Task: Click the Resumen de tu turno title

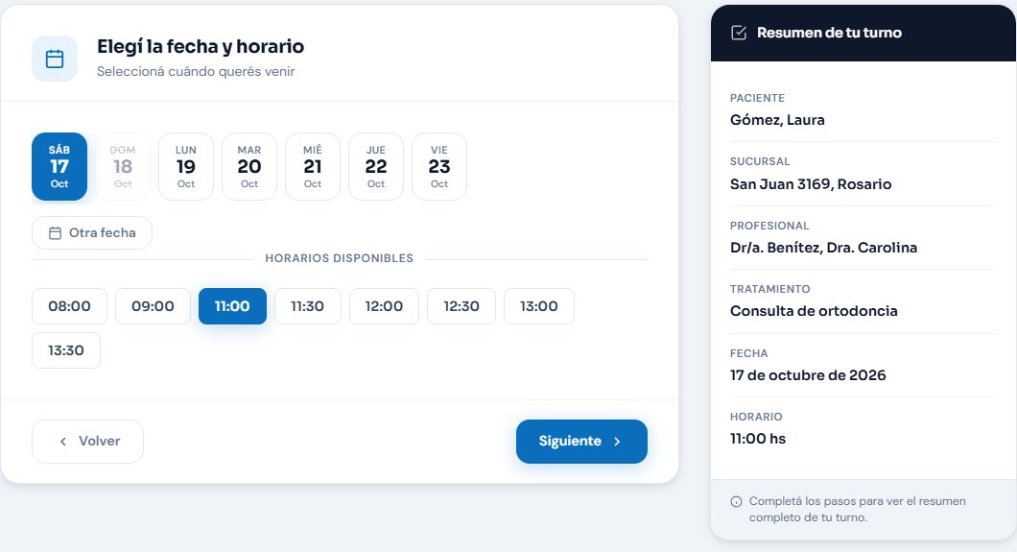Action: pos(829,33)
